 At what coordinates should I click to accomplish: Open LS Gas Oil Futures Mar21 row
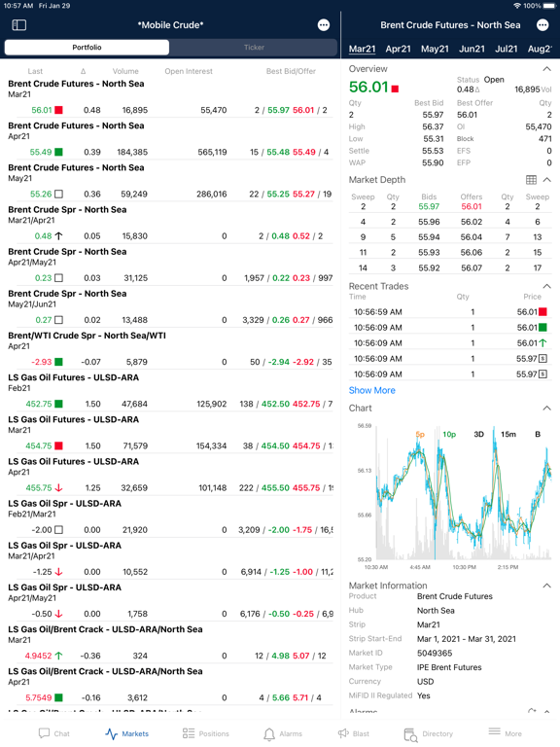click(x=170, y=433)
